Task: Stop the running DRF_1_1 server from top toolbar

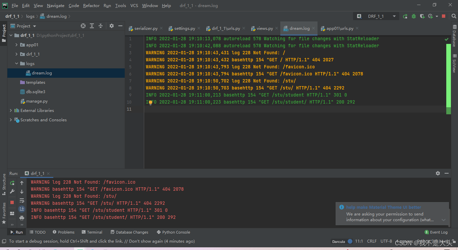Action: click(x=444, y=16)
